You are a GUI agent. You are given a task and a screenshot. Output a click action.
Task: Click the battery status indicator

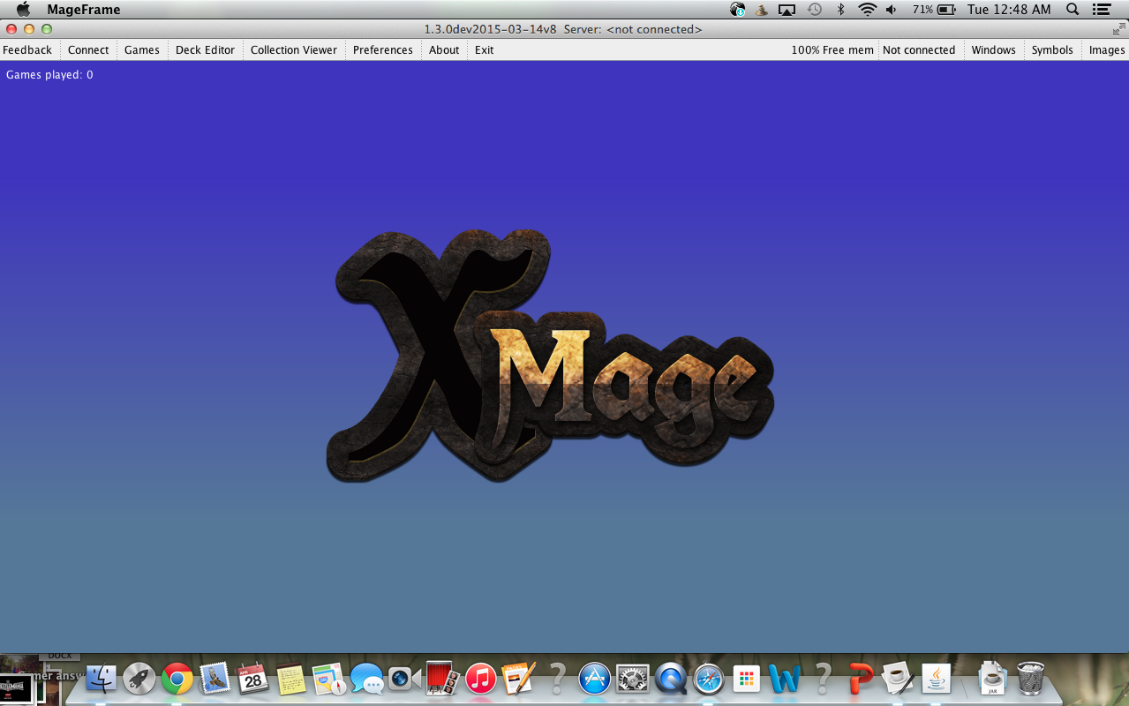(x=935, y=10)
